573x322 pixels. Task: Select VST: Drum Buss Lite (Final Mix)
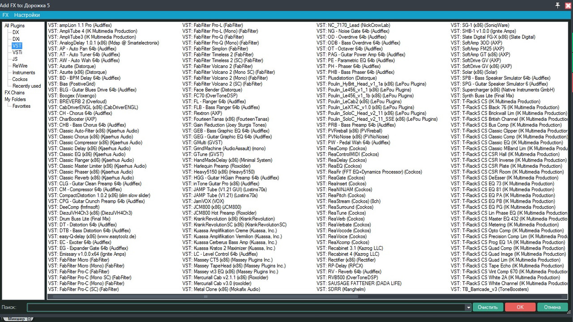[x=79, y=219]
